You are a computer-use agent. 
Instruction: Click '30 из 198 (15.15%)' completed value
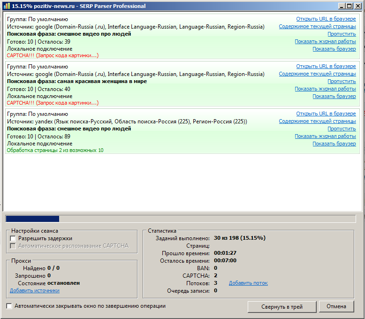(240, 238)
